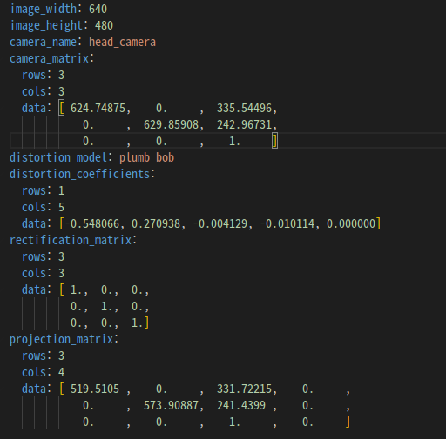Click value 241.4399 in projection matrix
Image resolution: width=446 pixels, height=439 pixels.
point(241,405)
